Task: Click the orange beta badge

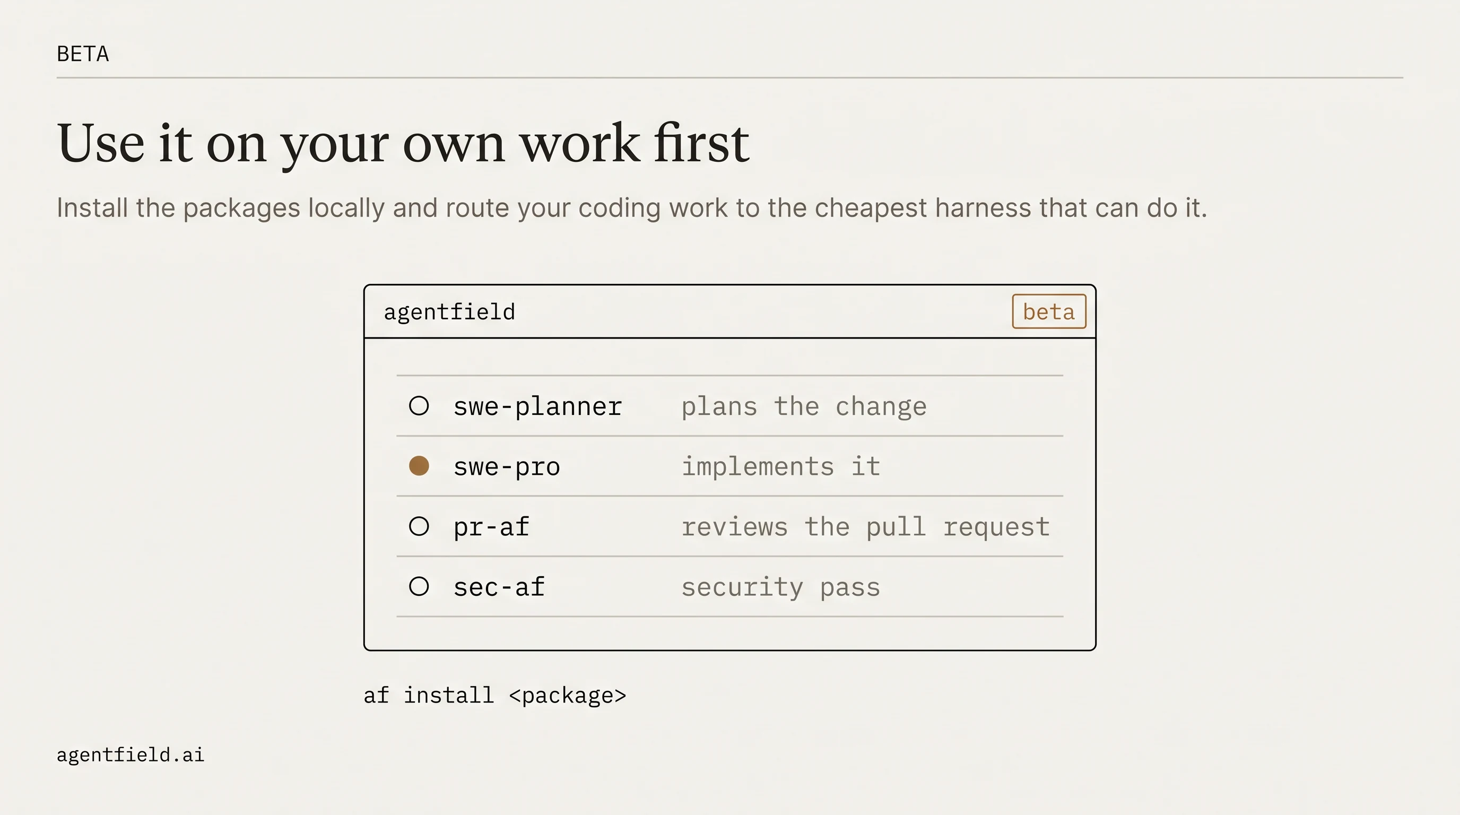Action: 1049,311
